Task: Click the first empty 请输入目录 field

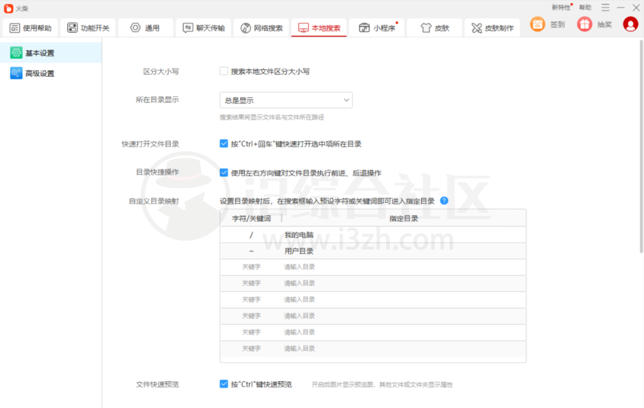Action: [299, 267]
